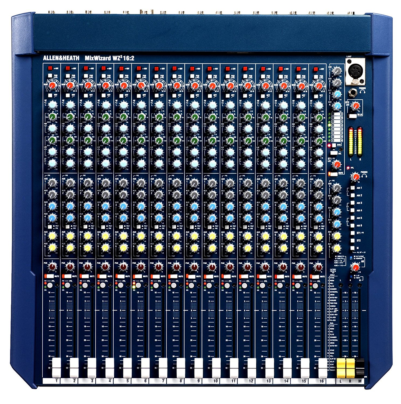
Task: Select the ST2 monitor source button
Action: click(x=353, y=241)
